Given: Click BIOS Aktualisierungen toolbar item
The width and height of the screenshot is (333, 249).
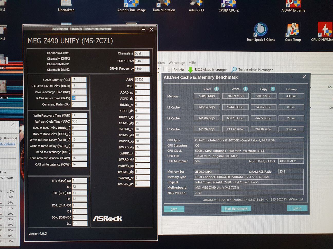Looking at the screenshot, I should [208, 70].
